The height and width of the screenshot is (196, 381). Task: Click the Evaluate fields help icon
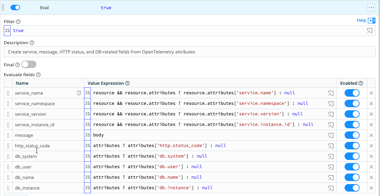click(x=38, y=75)
